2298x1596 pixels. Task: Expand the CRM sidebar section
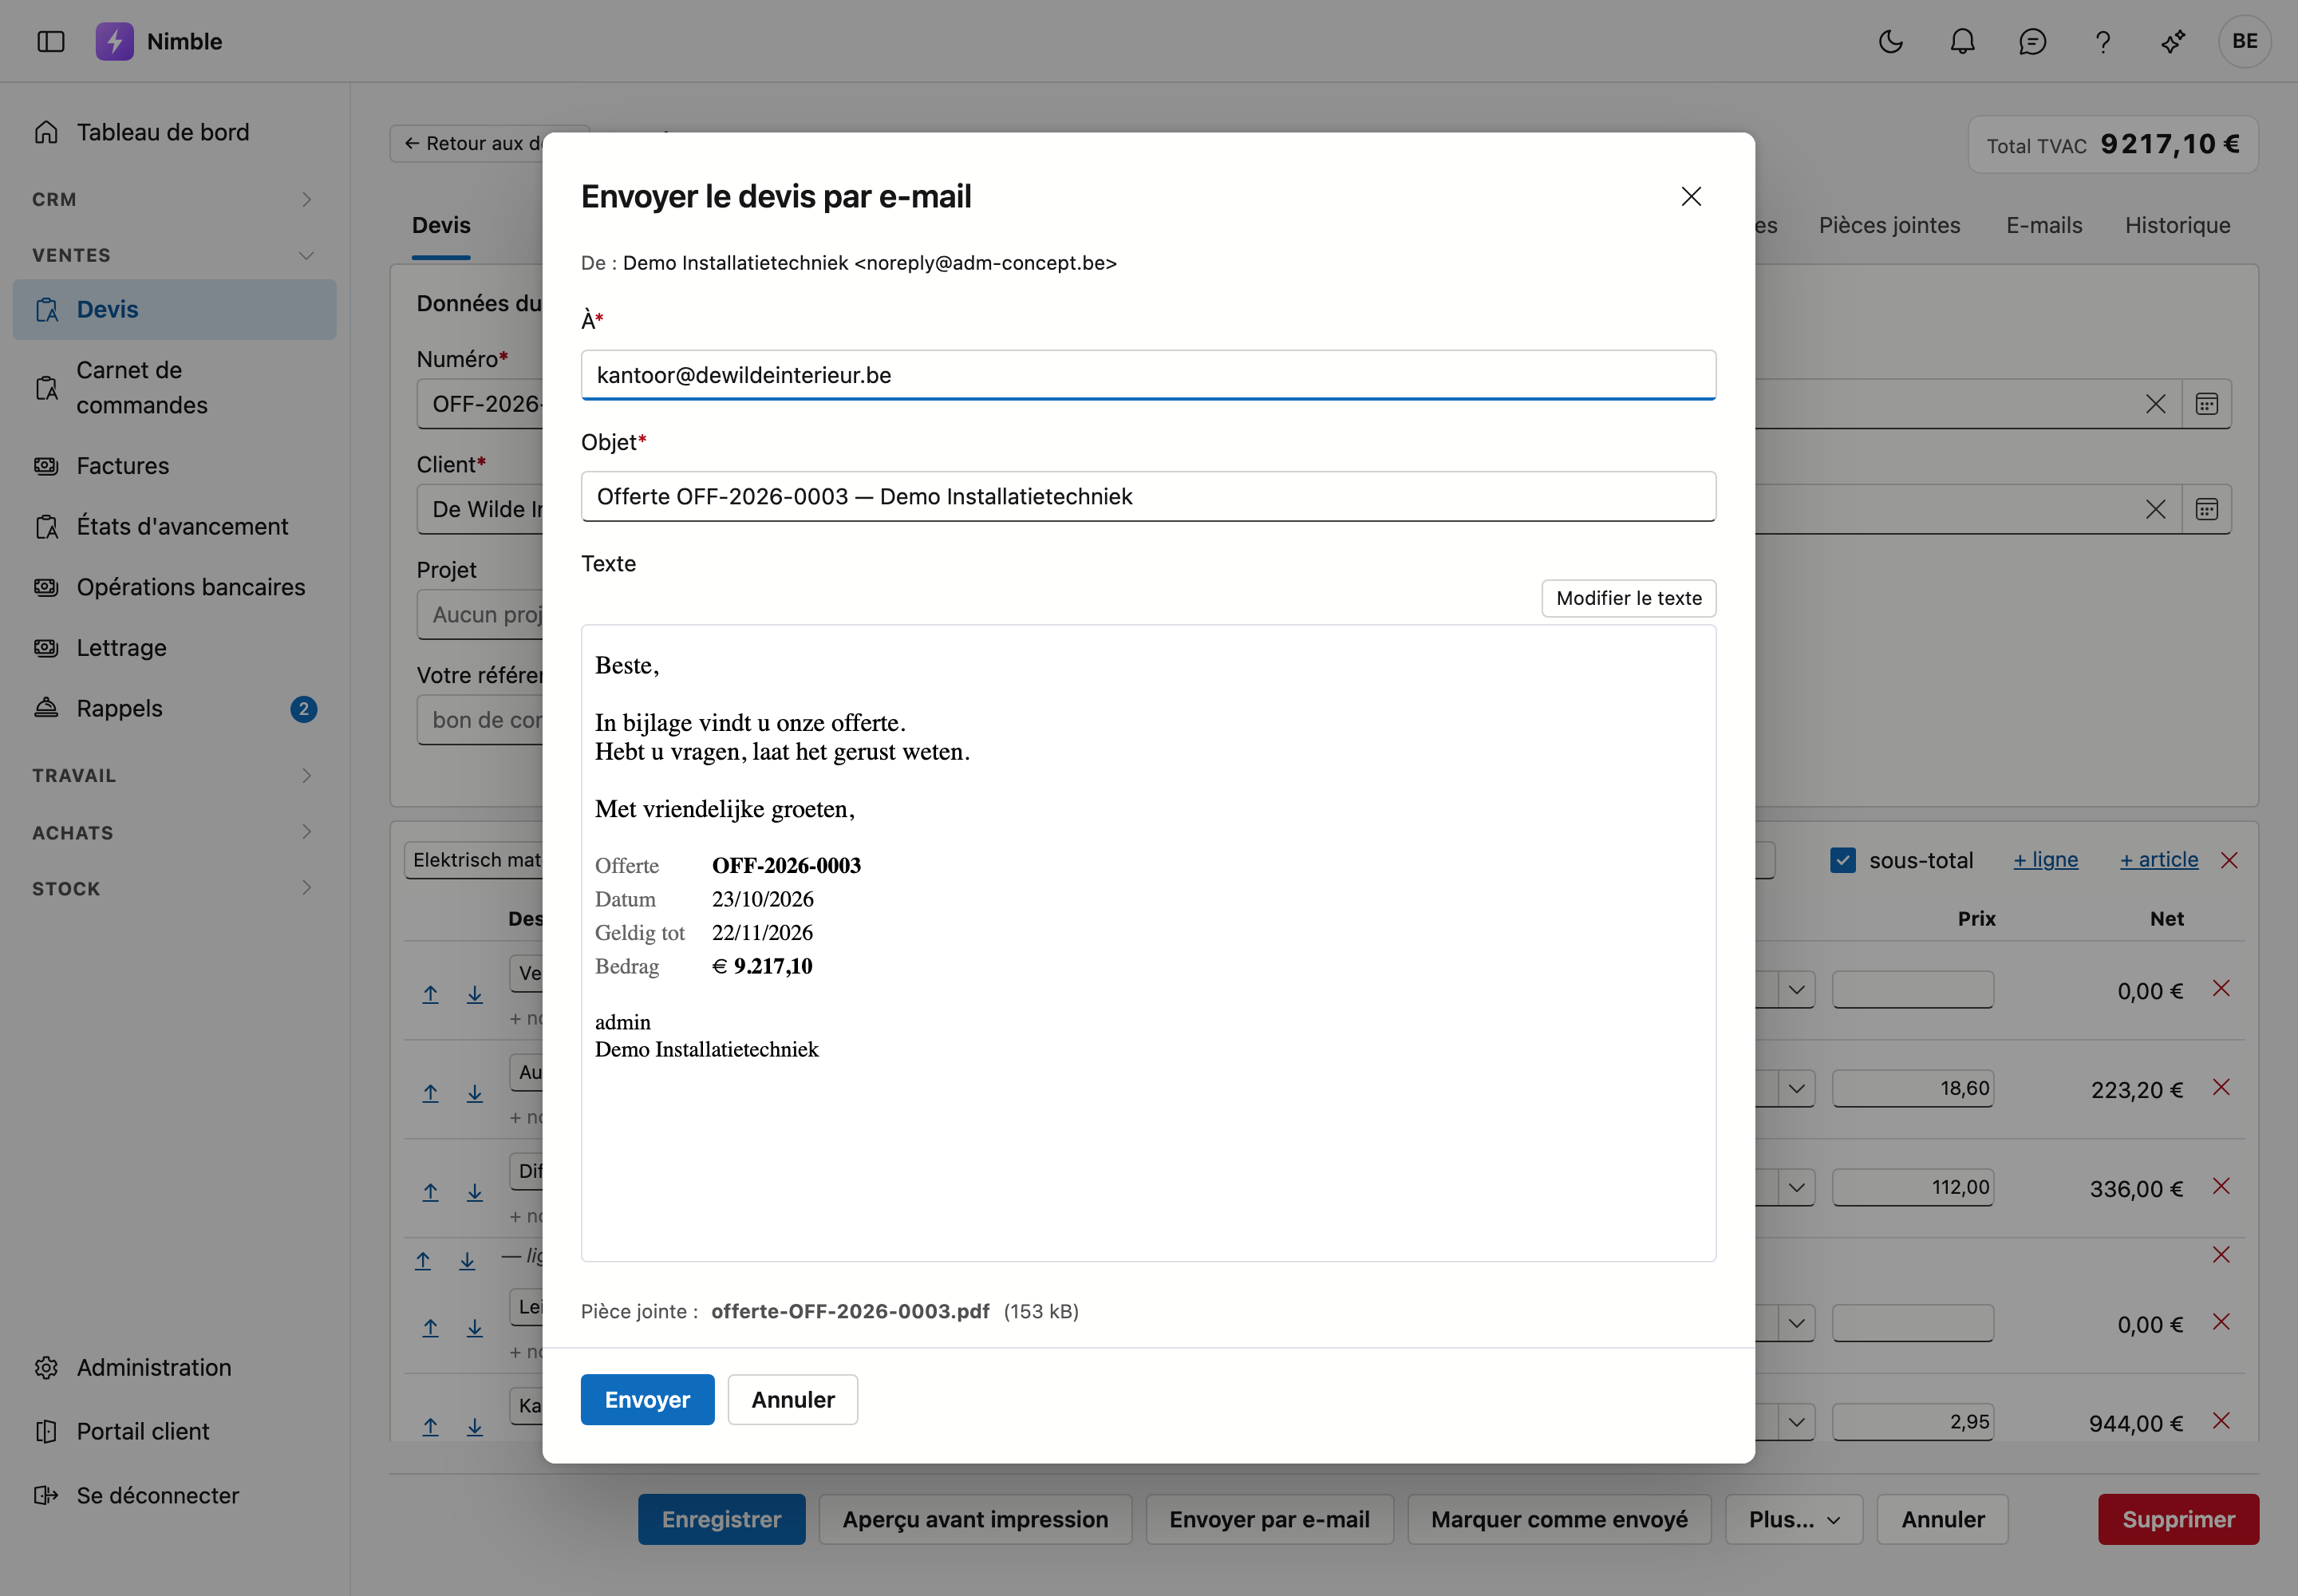point(174,199)
